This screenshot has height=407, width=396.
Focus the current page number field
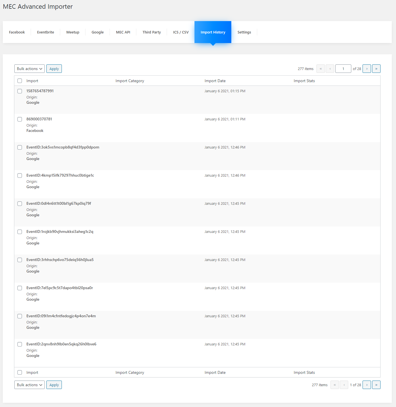[x=343, y=69]
